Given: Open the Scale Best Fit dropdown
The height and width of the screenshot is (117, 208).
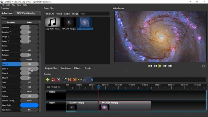Looking at the screenshot, I should [29, 59].
